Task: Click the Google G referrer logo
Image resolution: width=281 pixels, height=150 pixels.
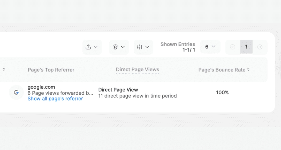Action: 16,92
